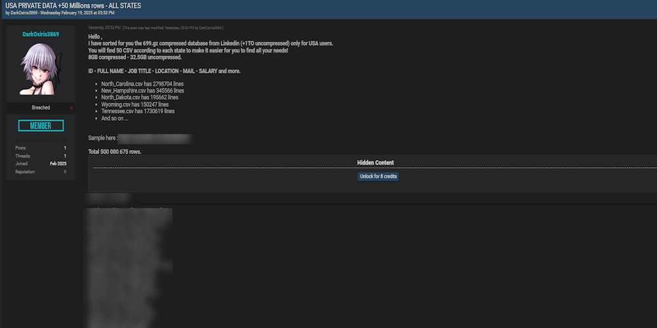The image size is (657, 328).
Task: Click the blurred text block below hidden content
Action: [130, 262]
